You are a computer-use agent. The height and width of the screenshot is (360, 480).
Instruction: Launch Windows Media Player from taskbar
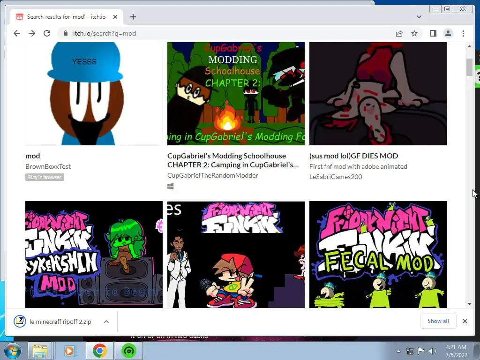click(x=69, y=351)
